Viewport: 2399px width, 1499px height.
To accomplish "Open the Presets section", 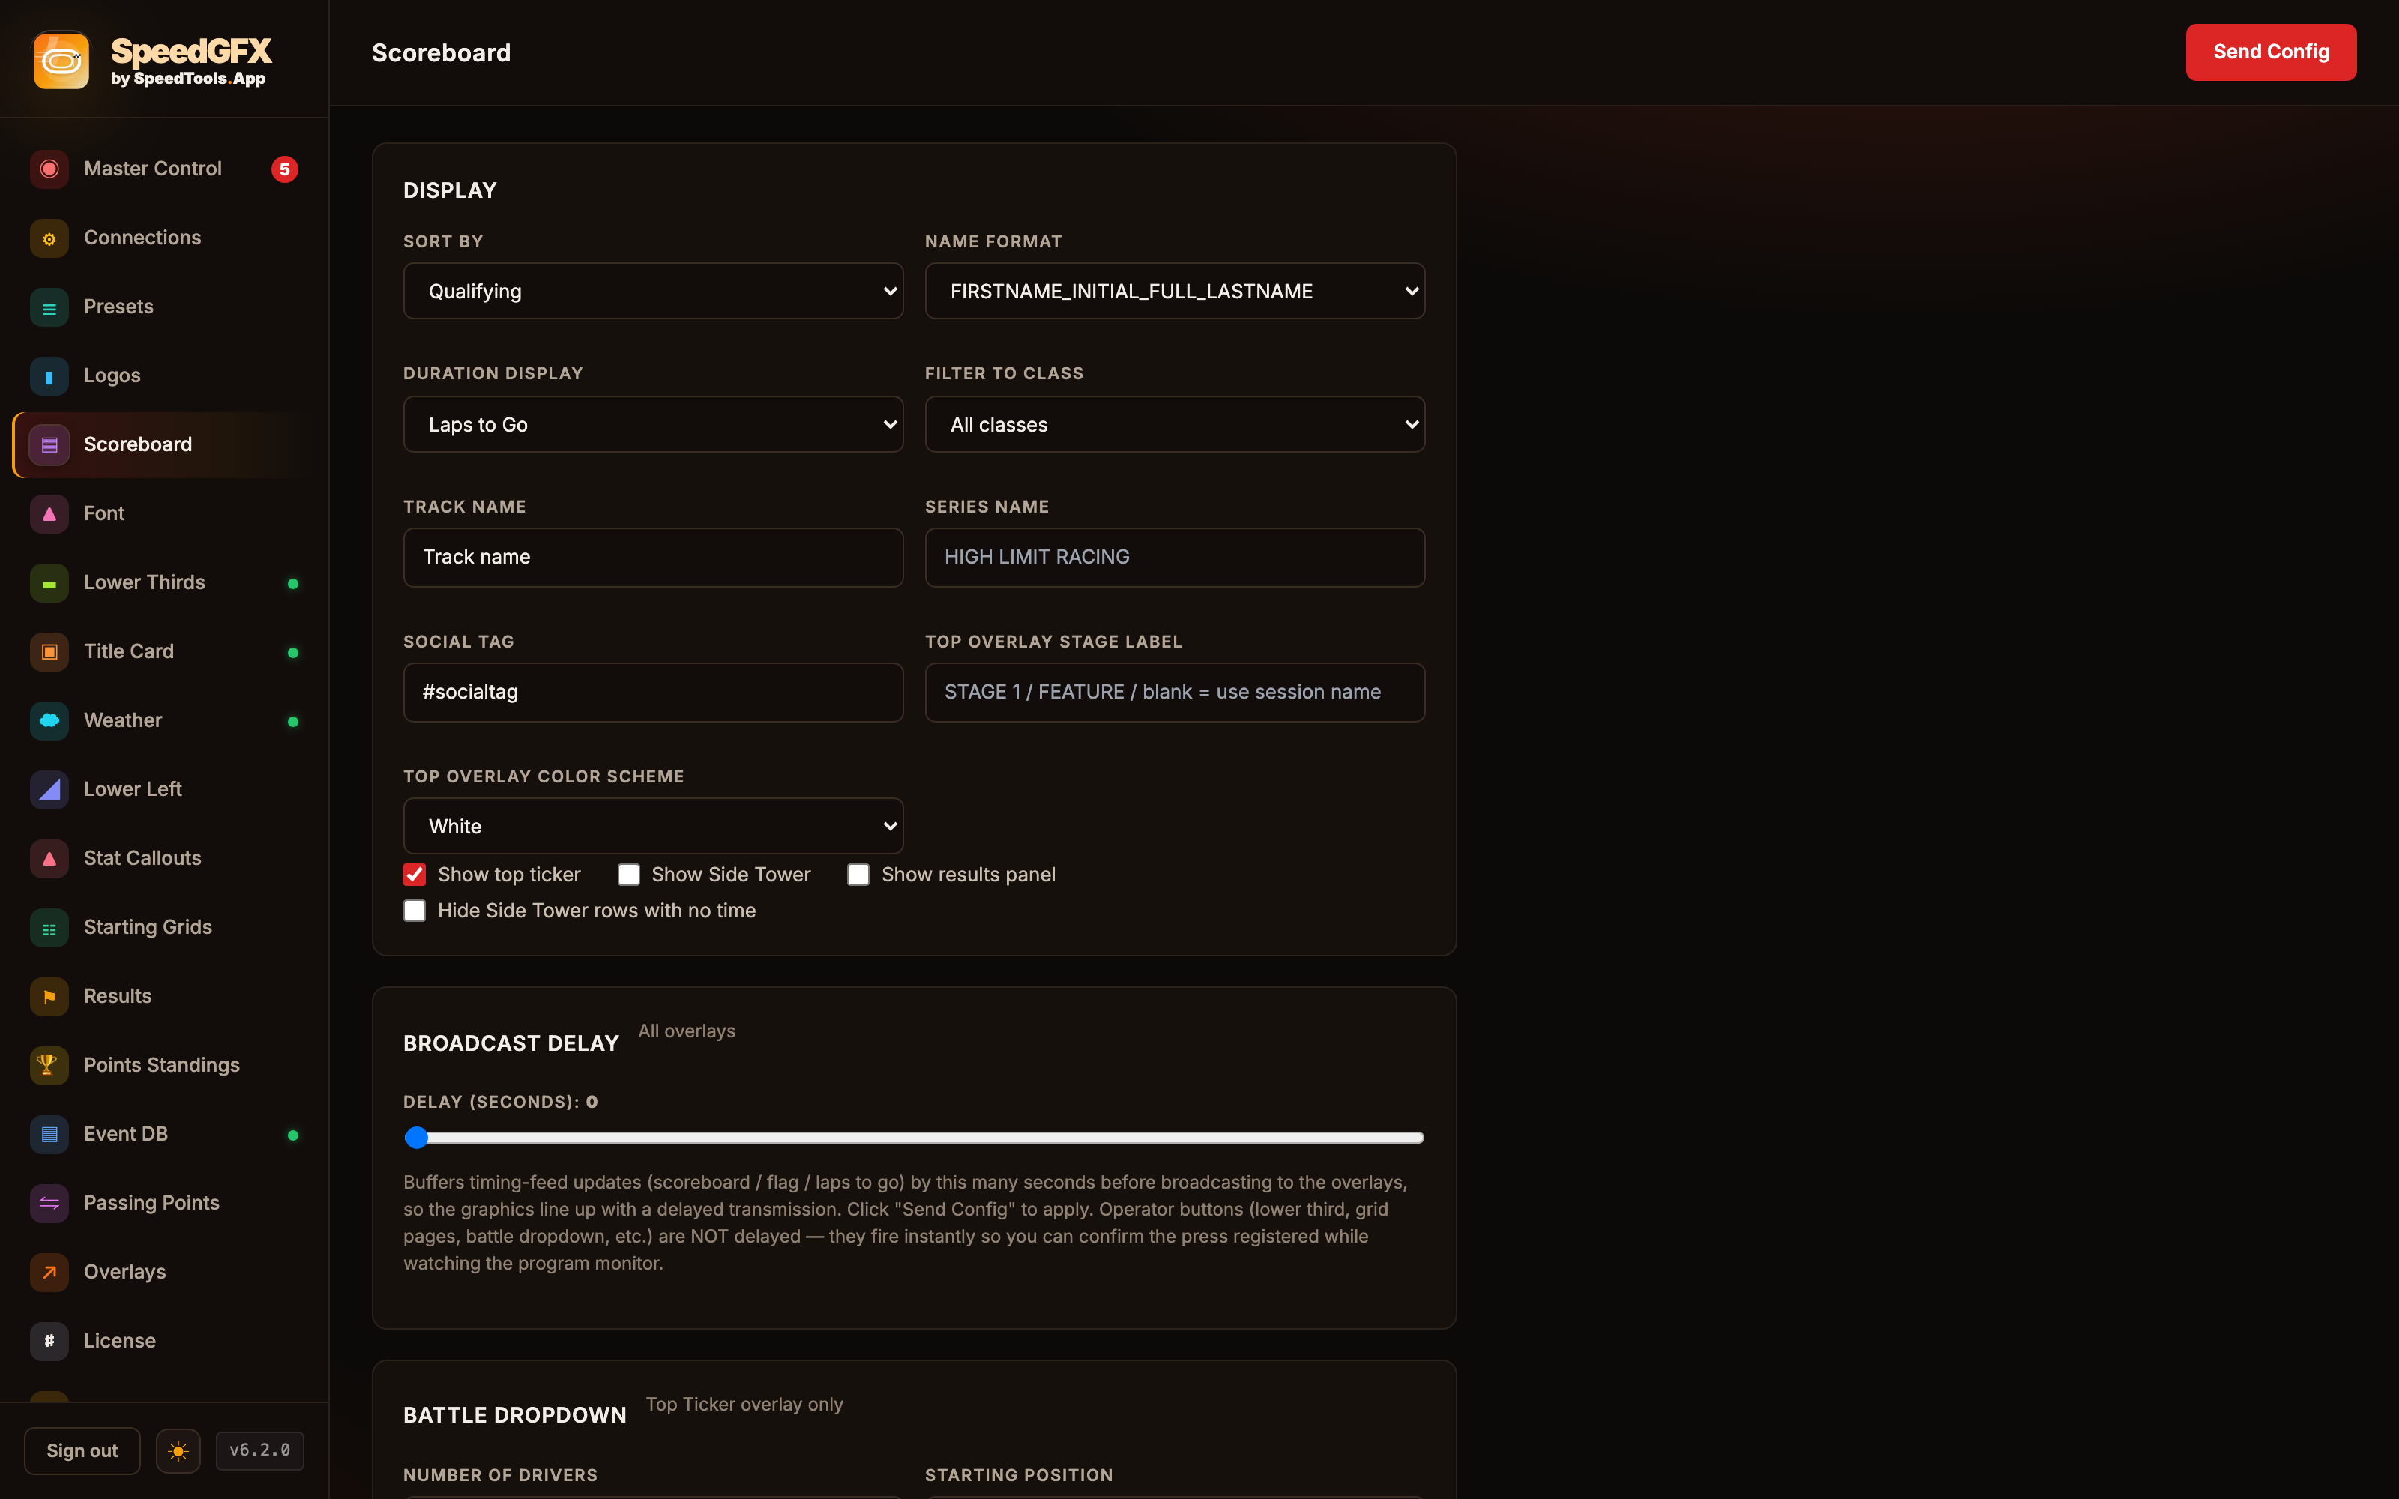I will [163, 307].
